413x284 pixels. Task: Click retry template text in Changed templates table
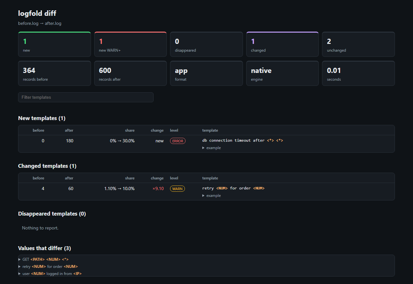[x=233, y=188]
